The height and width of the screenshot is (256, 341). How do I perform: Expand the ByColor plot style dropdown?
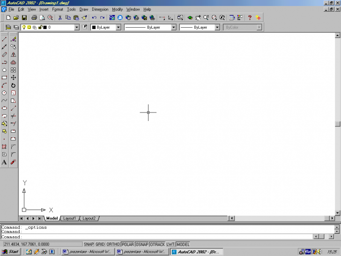point(259,27)
